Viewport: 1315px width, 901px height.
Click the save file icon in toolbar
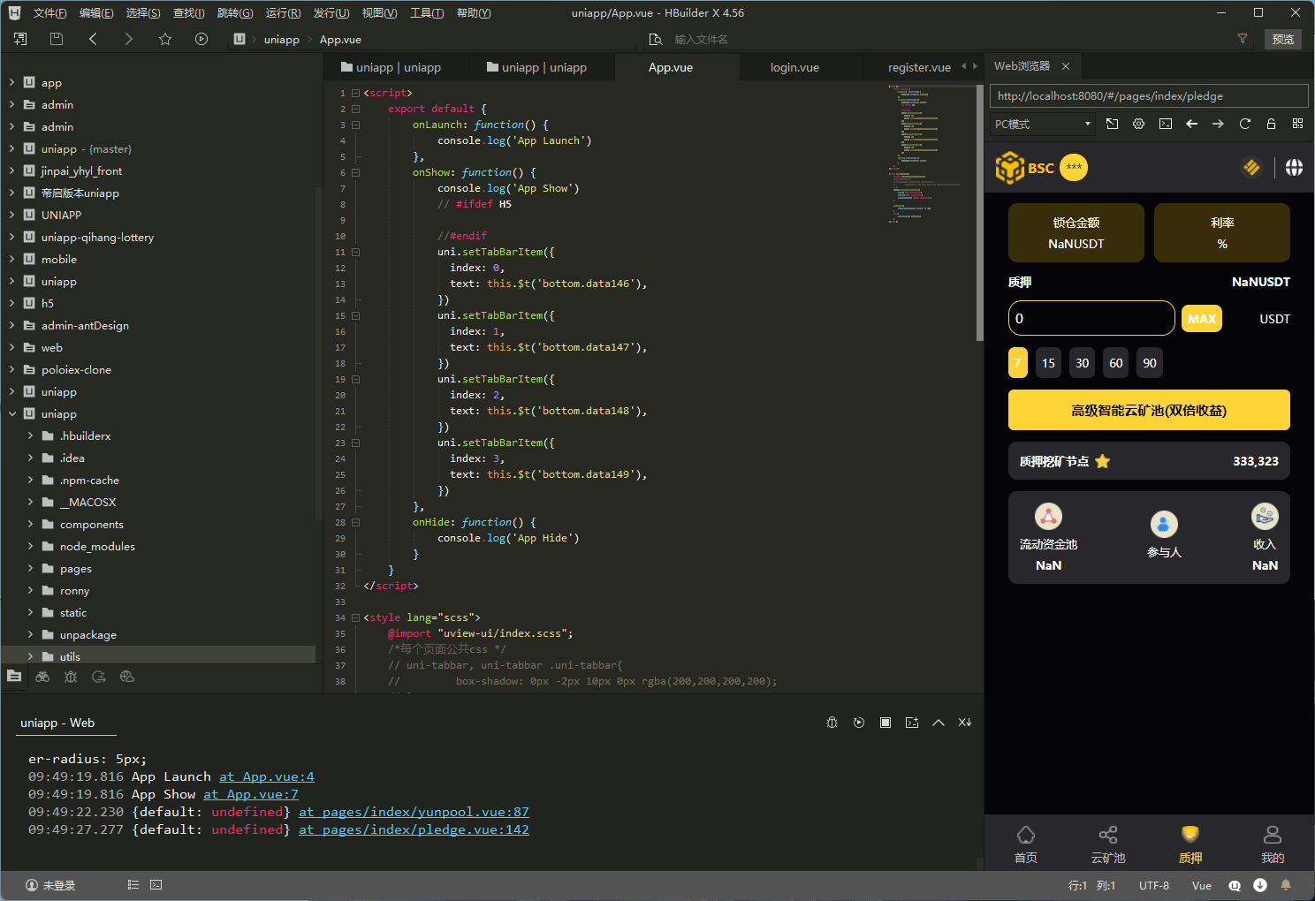click(57, 39)
